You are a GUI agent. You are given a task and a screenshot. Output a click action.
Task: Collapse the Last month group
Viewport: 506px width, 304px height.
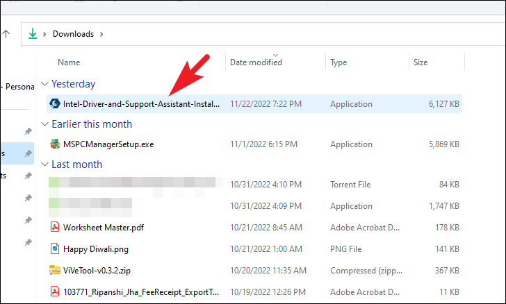tap(44, 164)
